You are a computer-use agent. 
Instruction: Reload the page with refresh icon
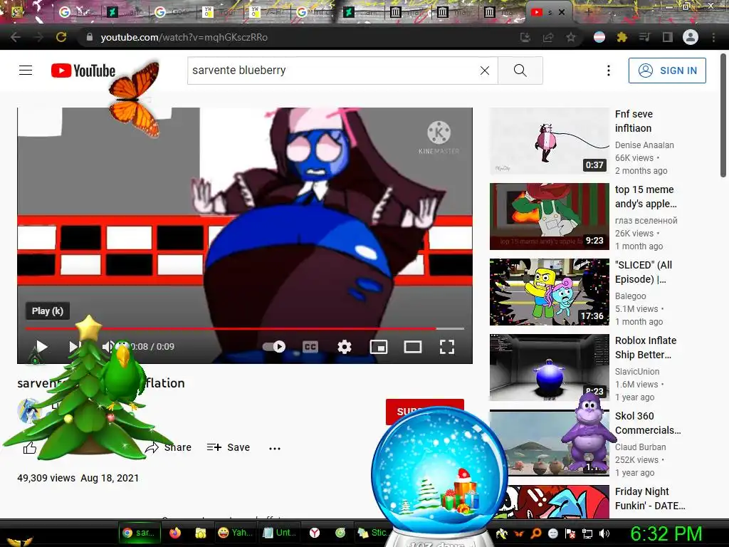tap(61, 37)
